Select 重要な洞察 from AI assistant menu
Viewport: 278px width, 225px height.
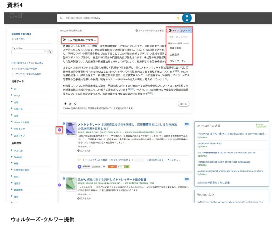(176, 48)
